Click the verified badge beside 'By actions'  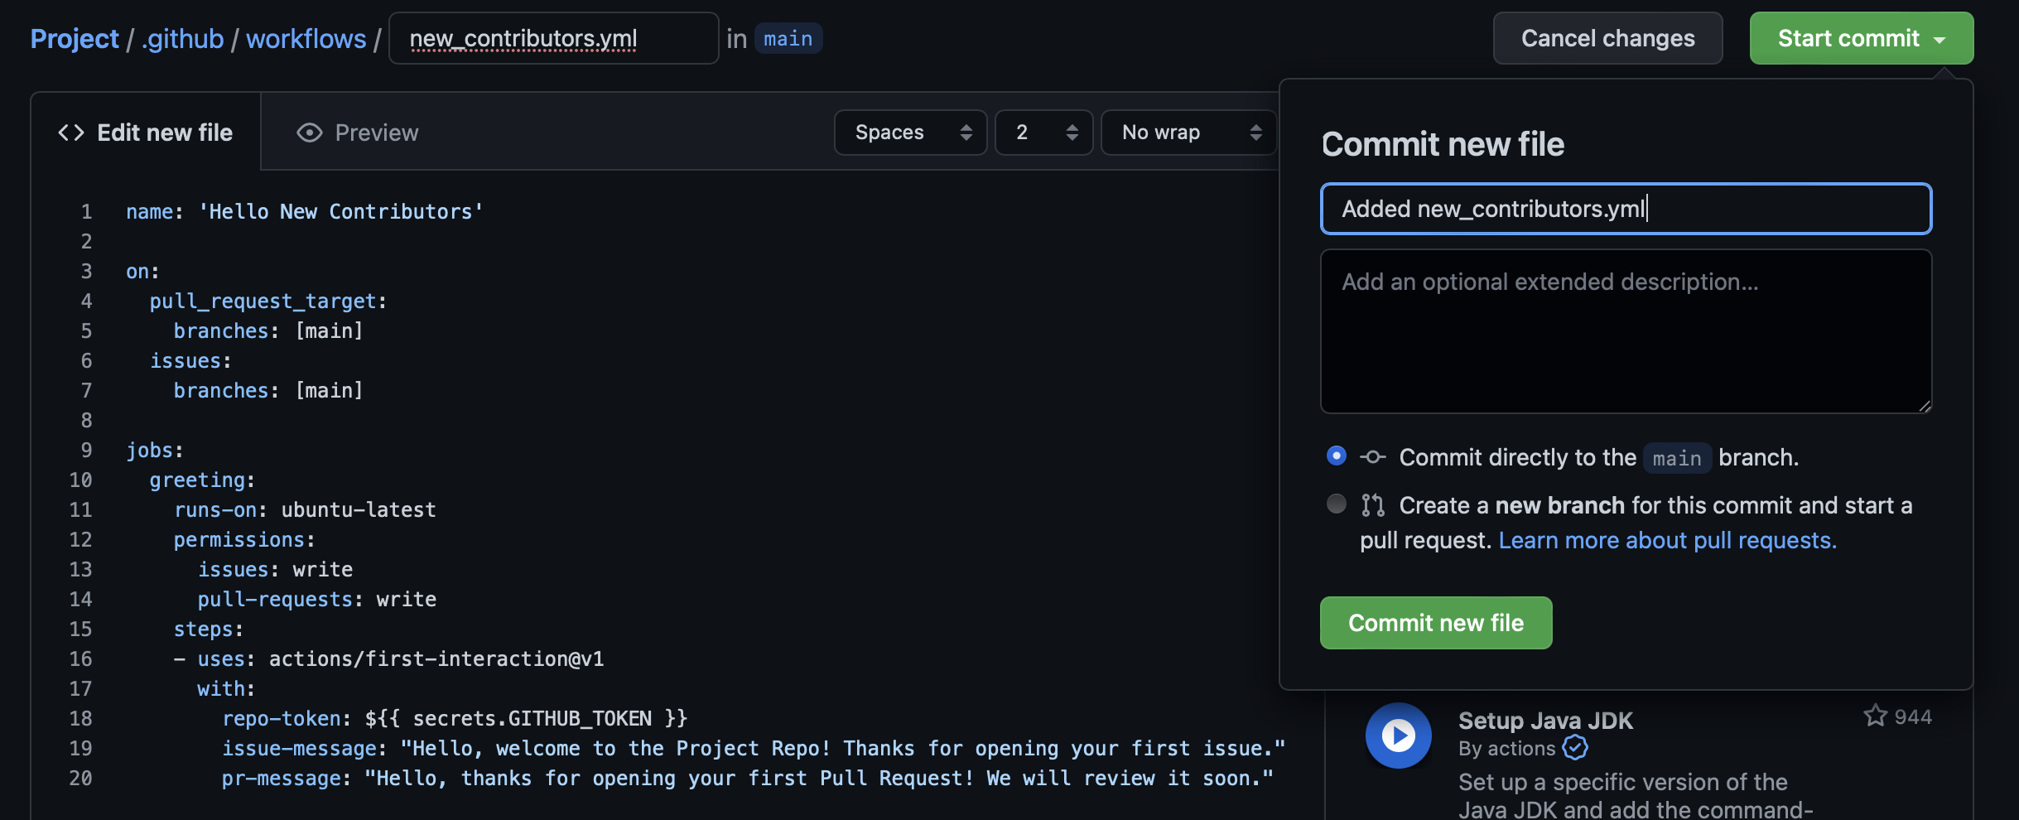pos(1574,748)
